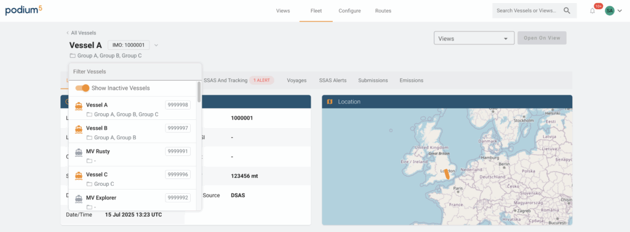Viewport: 630px width, 232px height.
Task: Select MV Rusty in the vessel list
Action: coord(133,155)
